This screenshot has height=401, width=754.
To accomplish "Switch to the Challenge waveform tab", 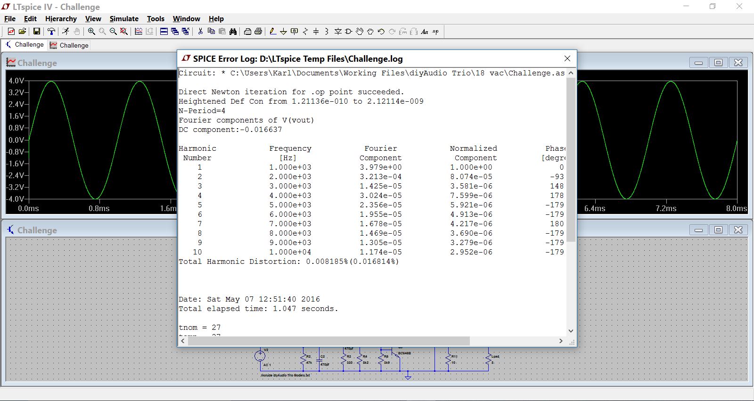I will [69, 45].
